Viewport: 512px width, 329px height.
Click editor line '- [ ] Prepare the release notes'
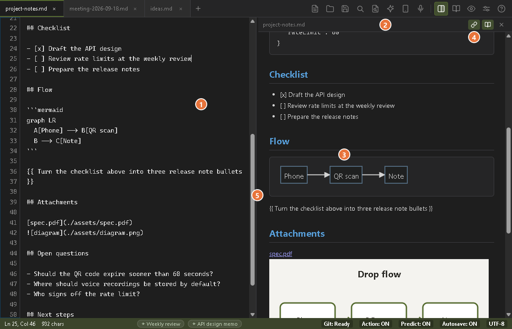(x=83, y=69)
